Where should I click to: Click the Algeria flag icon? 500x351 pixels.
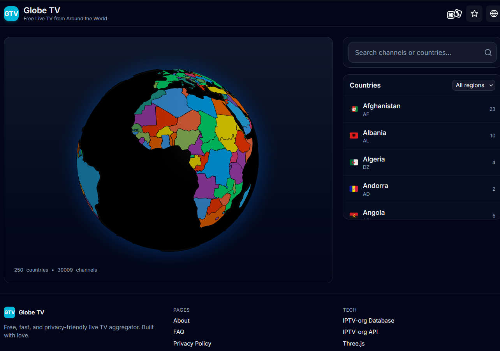point(354,162)
